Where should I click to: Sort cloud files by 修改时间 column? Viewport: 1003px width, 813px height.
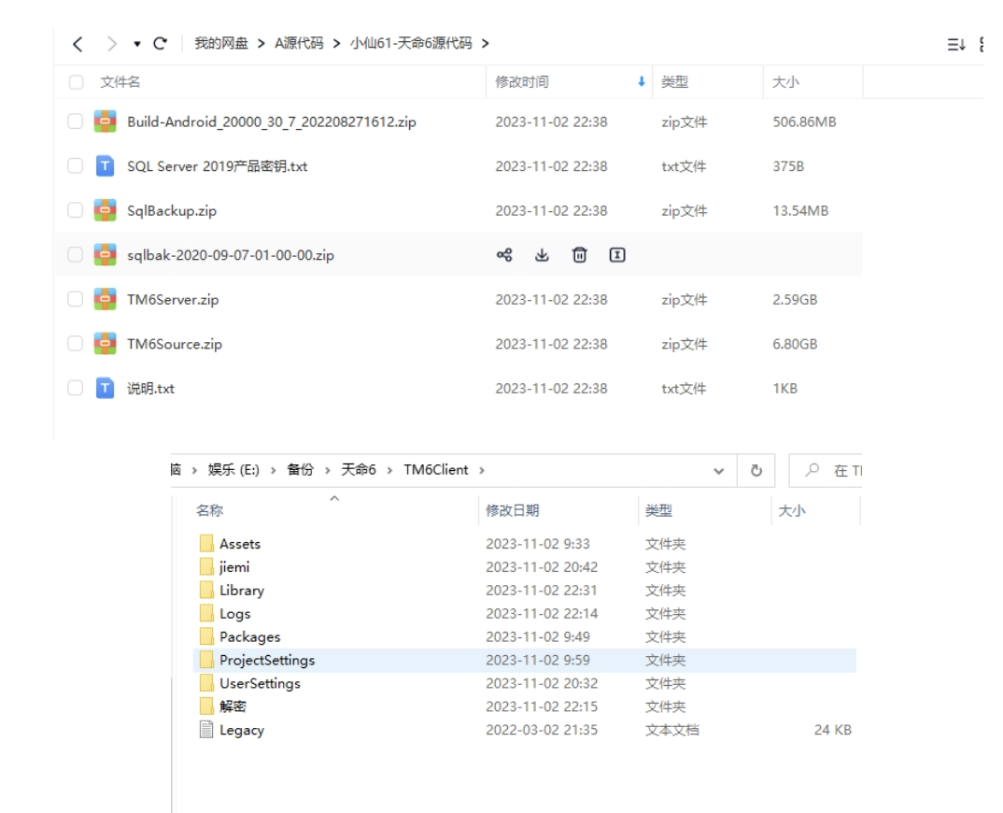pyautogui.click(x=522, y=82)
